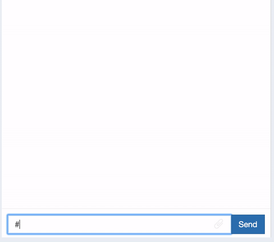Click inside the text box containing #

(x=119, y=224)
